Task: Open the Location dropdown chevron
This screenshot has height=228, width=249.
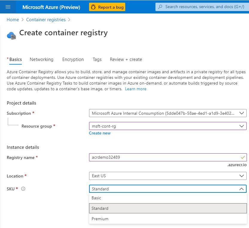Action: (242, 176)
